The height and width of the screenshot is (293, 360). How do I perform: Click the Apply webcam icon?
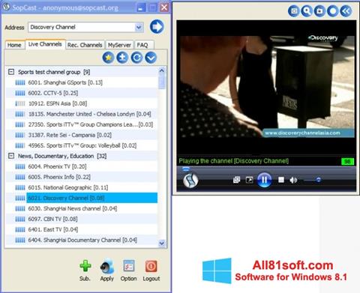107,266
